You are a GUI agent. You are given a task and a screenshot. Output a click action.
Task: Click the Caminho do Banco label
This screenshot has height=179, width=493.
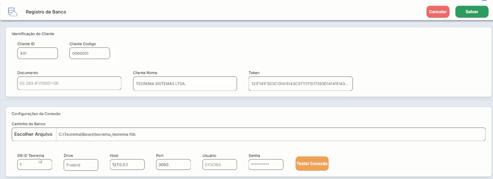[x=29, y=124]
